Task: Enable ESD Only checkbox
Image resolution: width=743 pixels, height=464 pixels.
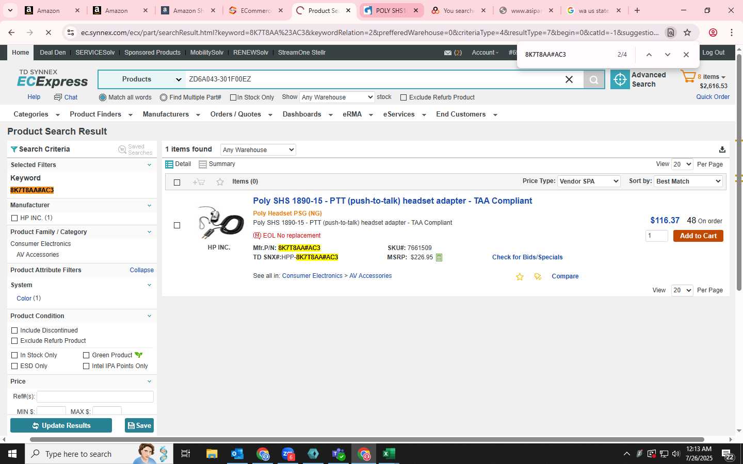Action: 14,366
